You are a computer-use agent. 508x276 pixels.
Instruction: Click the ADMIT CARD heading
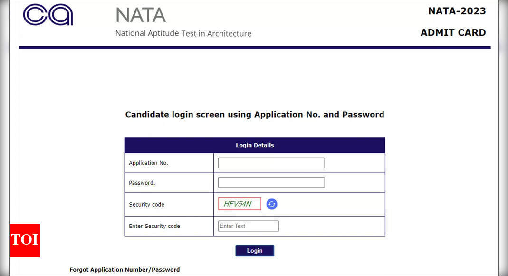tap(453, 32)
